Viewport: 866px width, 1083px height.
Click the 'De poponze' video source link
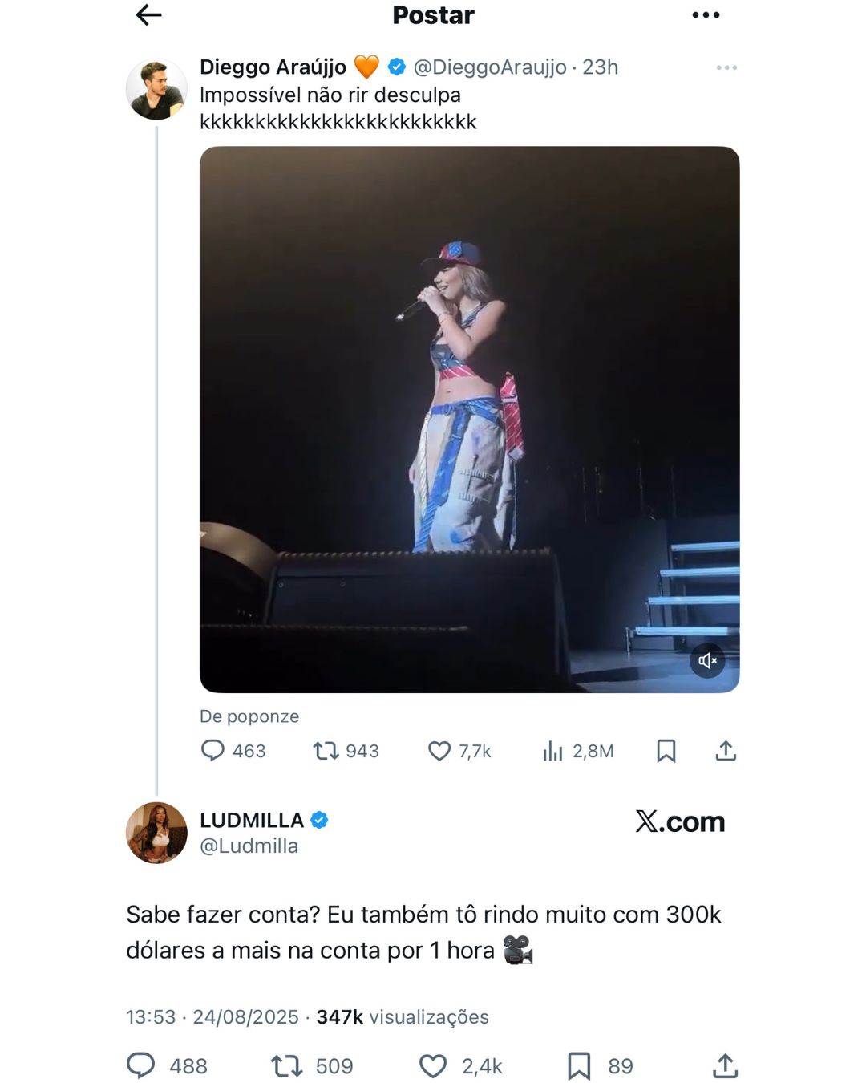coord(249,716)
